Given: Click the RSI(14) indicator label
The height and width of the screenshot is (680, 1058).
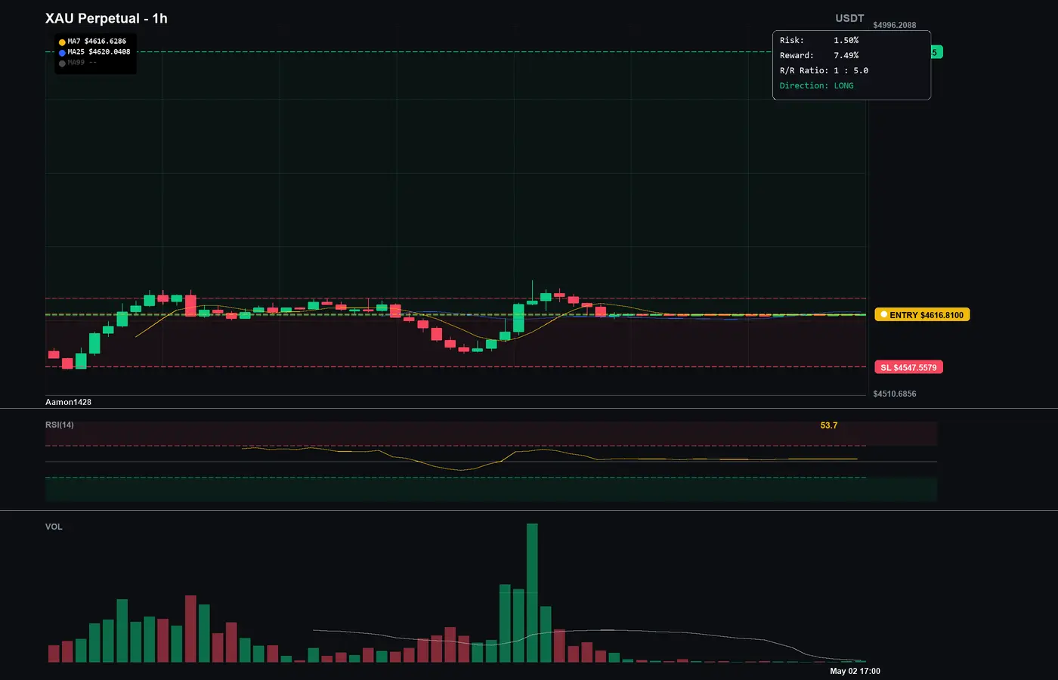Looking at the screenshot, I should pos(60,425).
